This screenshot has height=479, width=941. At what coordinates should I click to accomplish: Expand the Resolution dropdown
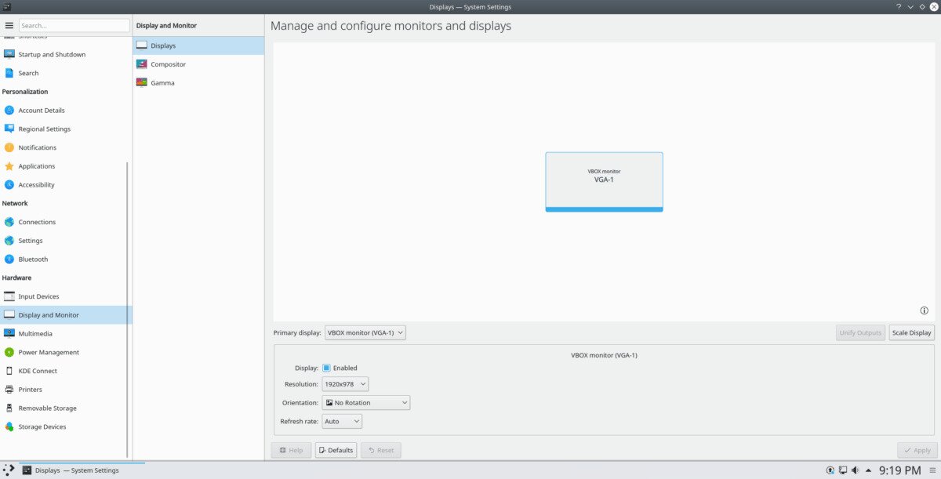click(x=345, y=384)
